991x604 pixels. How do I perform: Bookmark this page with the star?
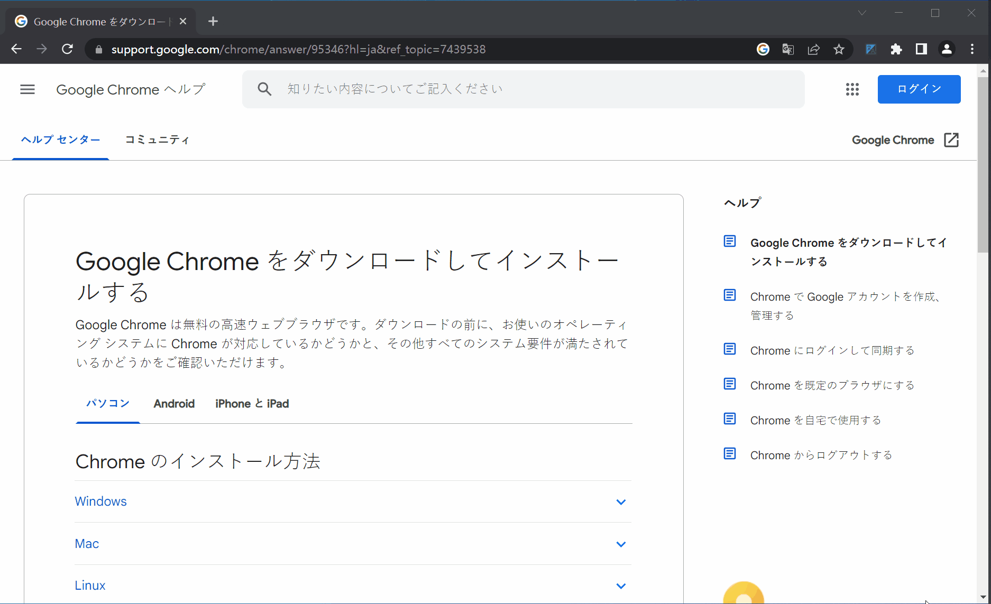point(839,49)
